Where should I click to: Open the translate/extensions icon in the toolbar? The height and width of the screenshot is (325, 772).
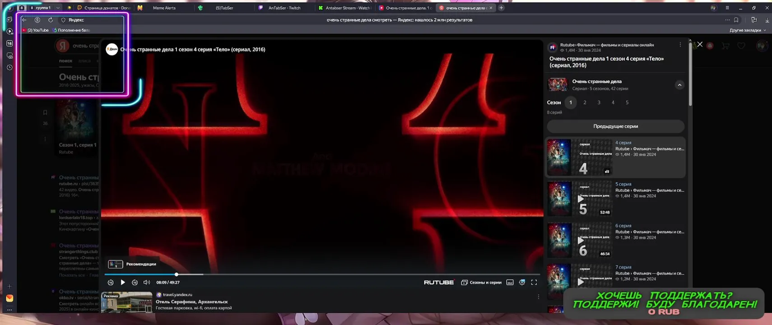tap(754, 20)
